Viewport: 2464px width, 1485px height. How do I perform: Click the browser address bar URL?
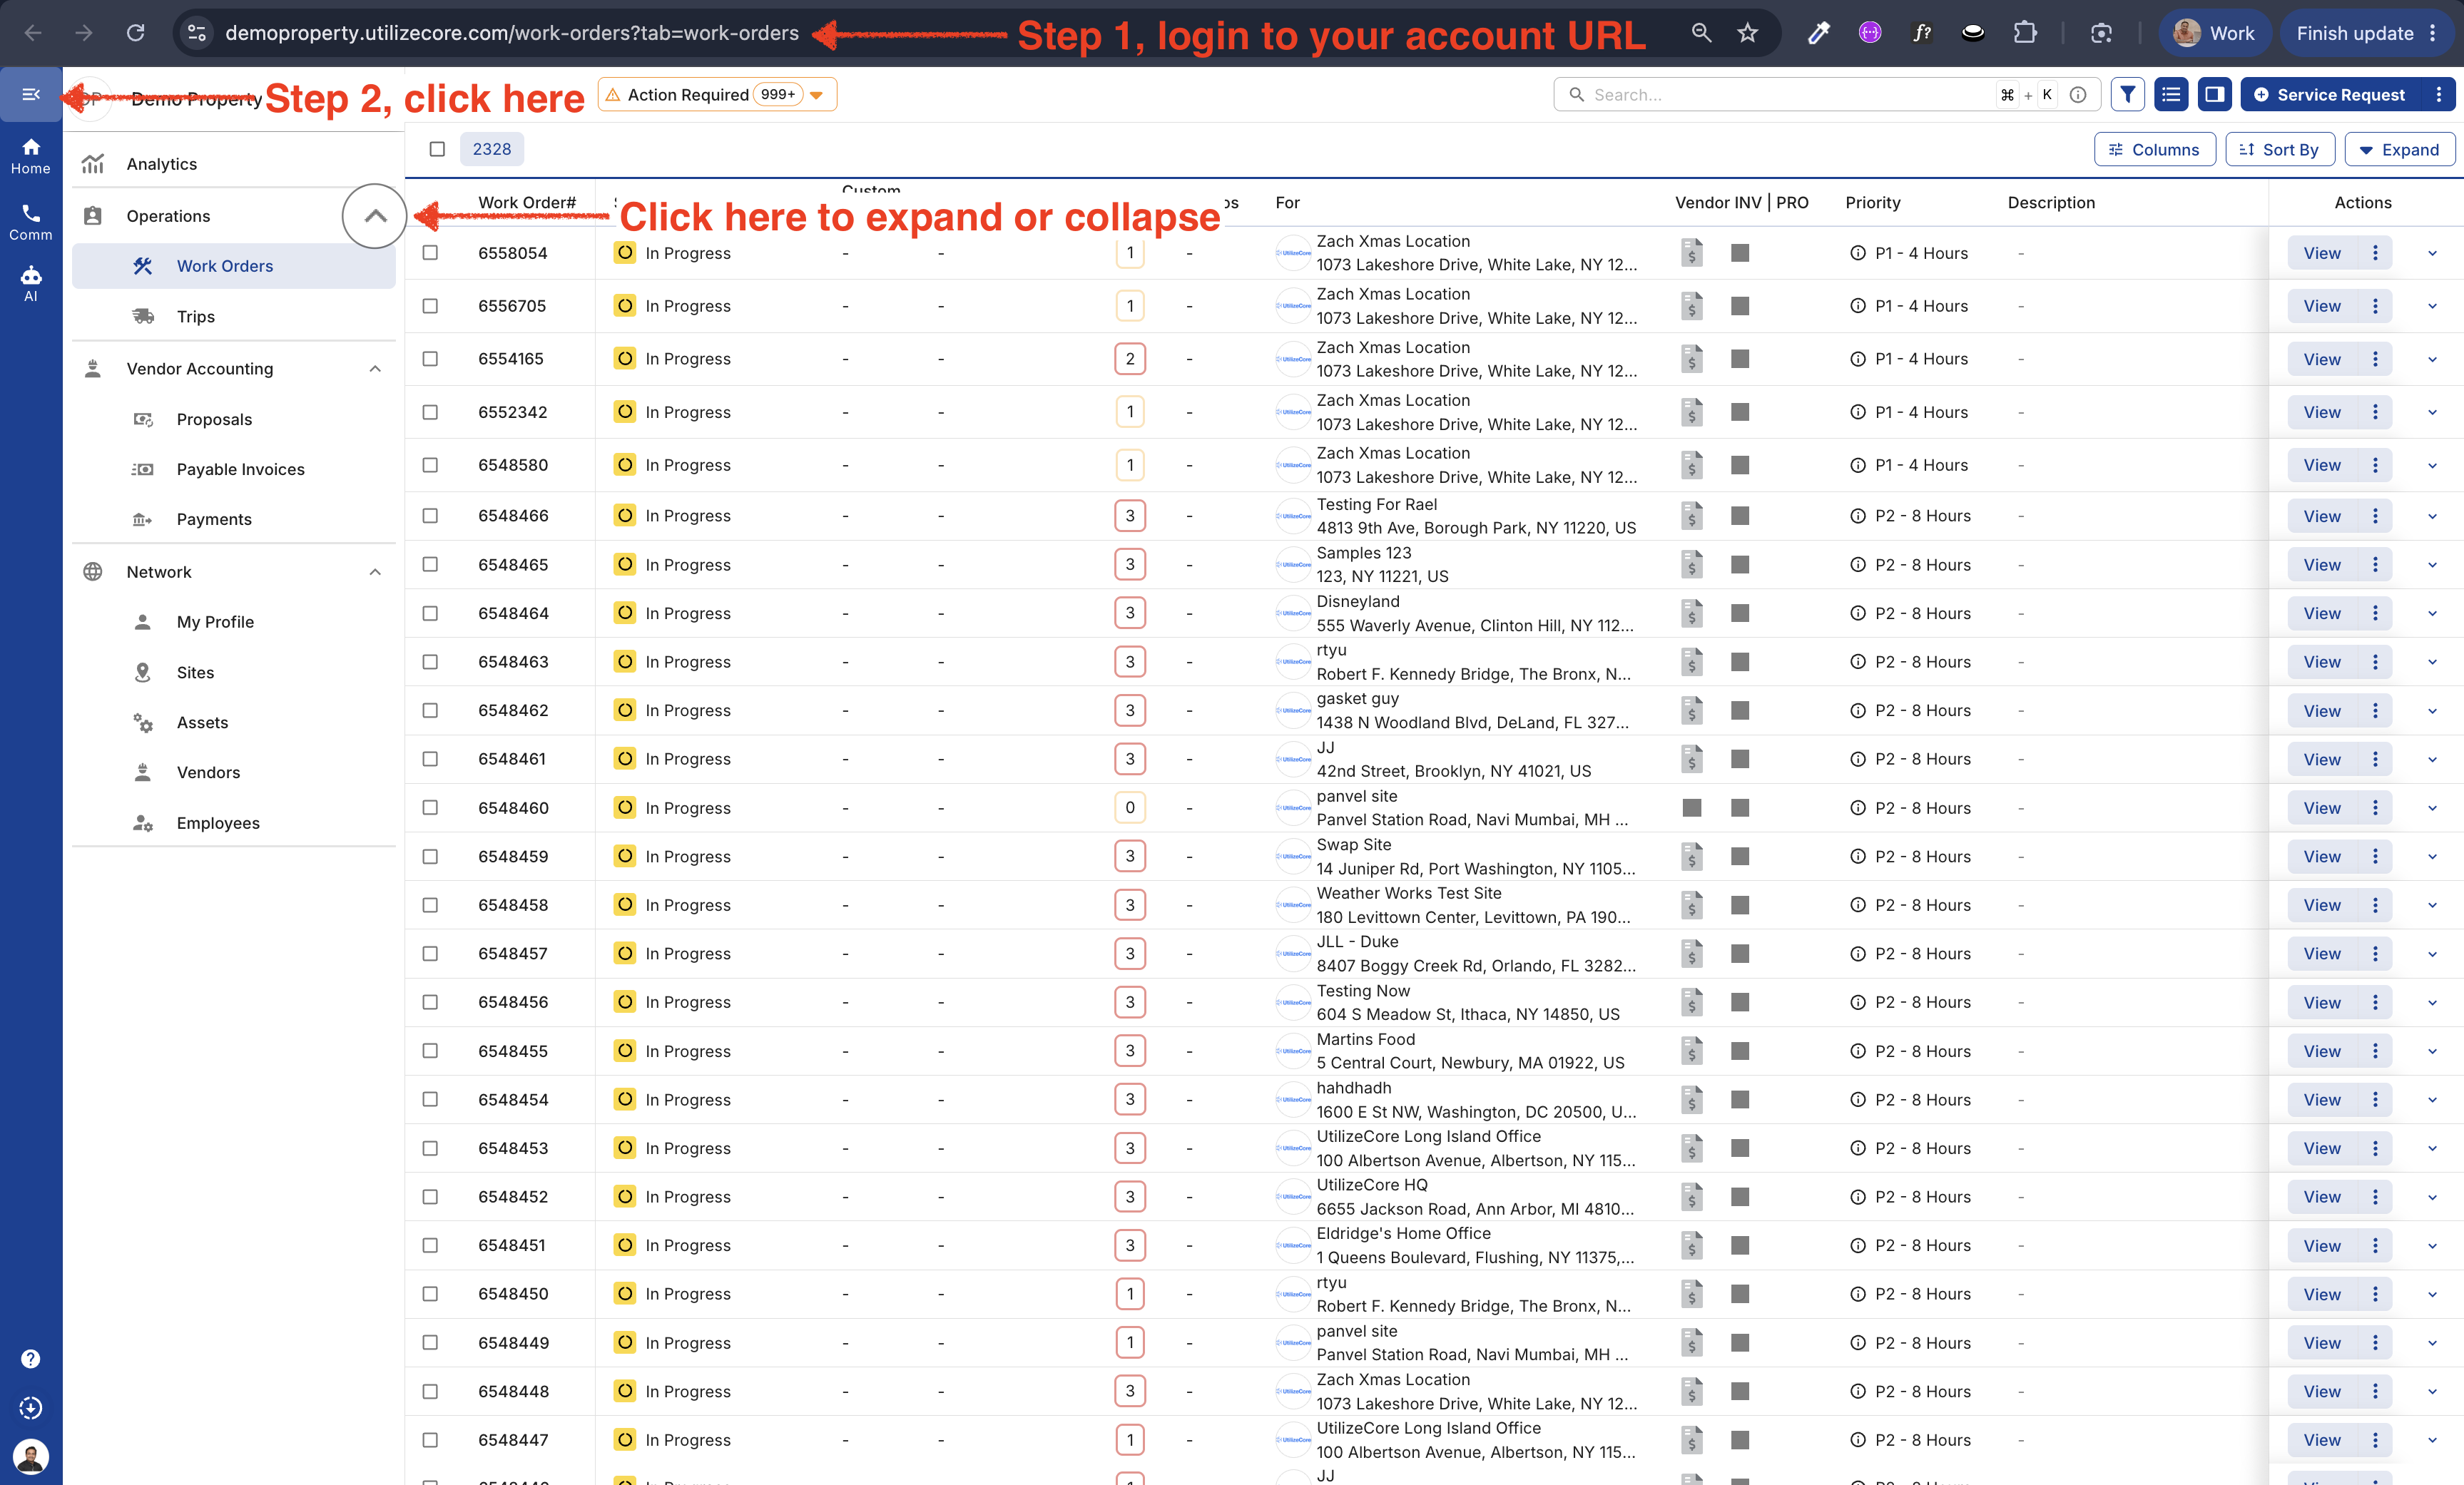click(512, 33)
